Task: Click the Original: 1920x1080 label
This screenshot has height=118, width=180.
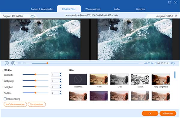Action: coord(13,16)
